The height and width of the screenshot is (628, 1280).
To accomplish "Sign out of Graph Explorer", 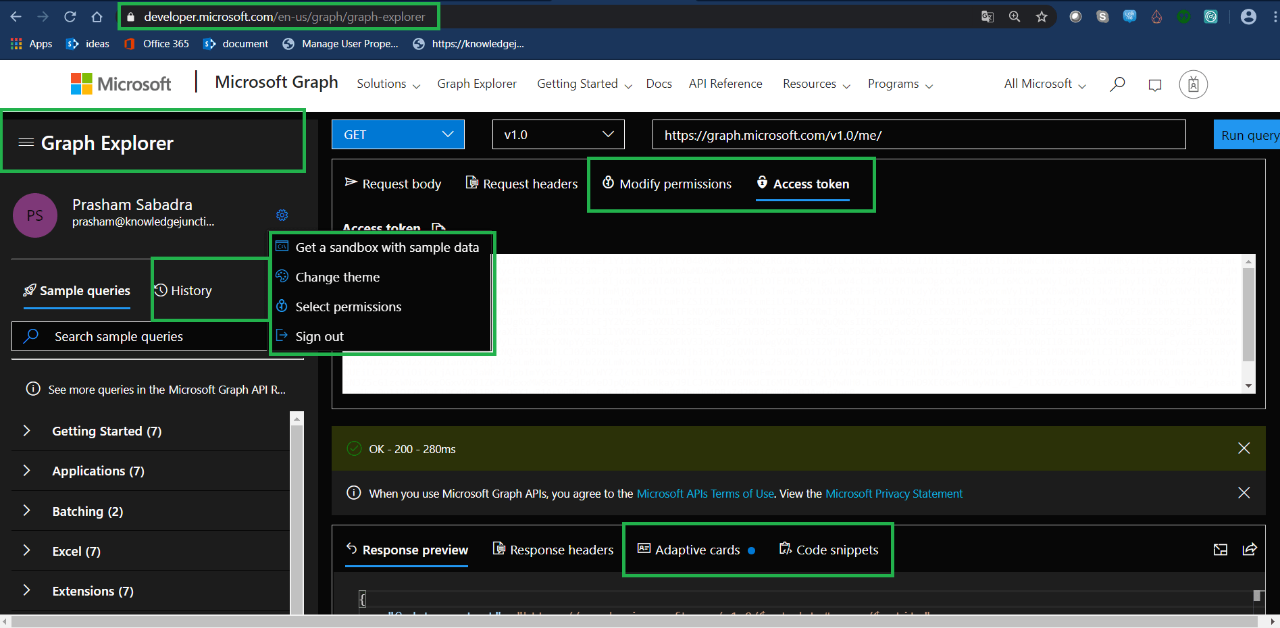I will coord(319,336).
